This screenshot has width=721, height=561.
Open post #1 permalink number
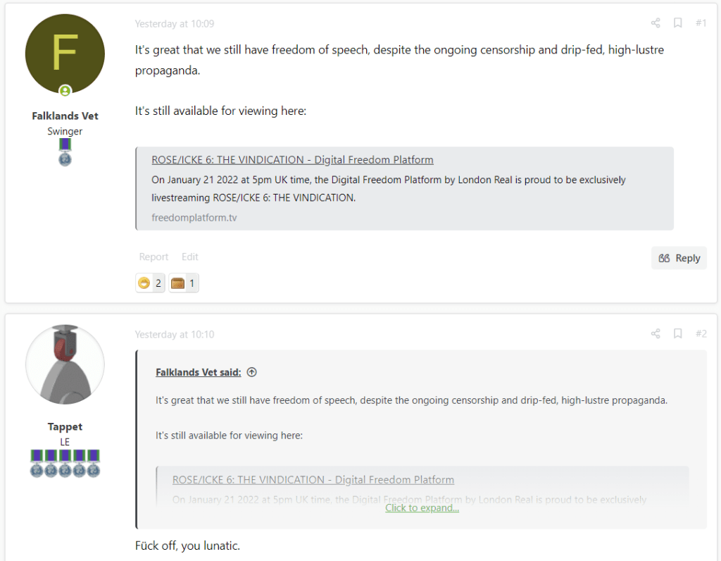coord(701,23)
